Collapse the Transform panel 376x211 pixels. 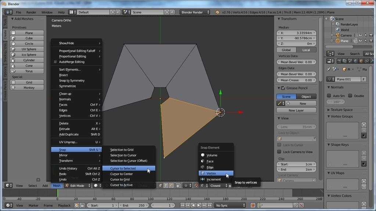(x=279, y=19)
